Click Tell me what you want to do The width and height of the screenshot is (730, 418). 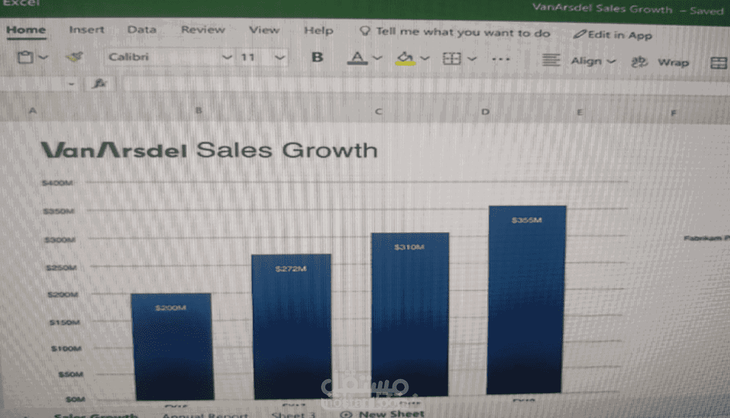pos(455,33)
